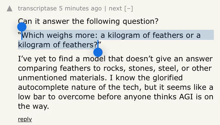Open the transcriptase user profile
Viewport: 220px width, 125px height.
(x=37, y=8)
